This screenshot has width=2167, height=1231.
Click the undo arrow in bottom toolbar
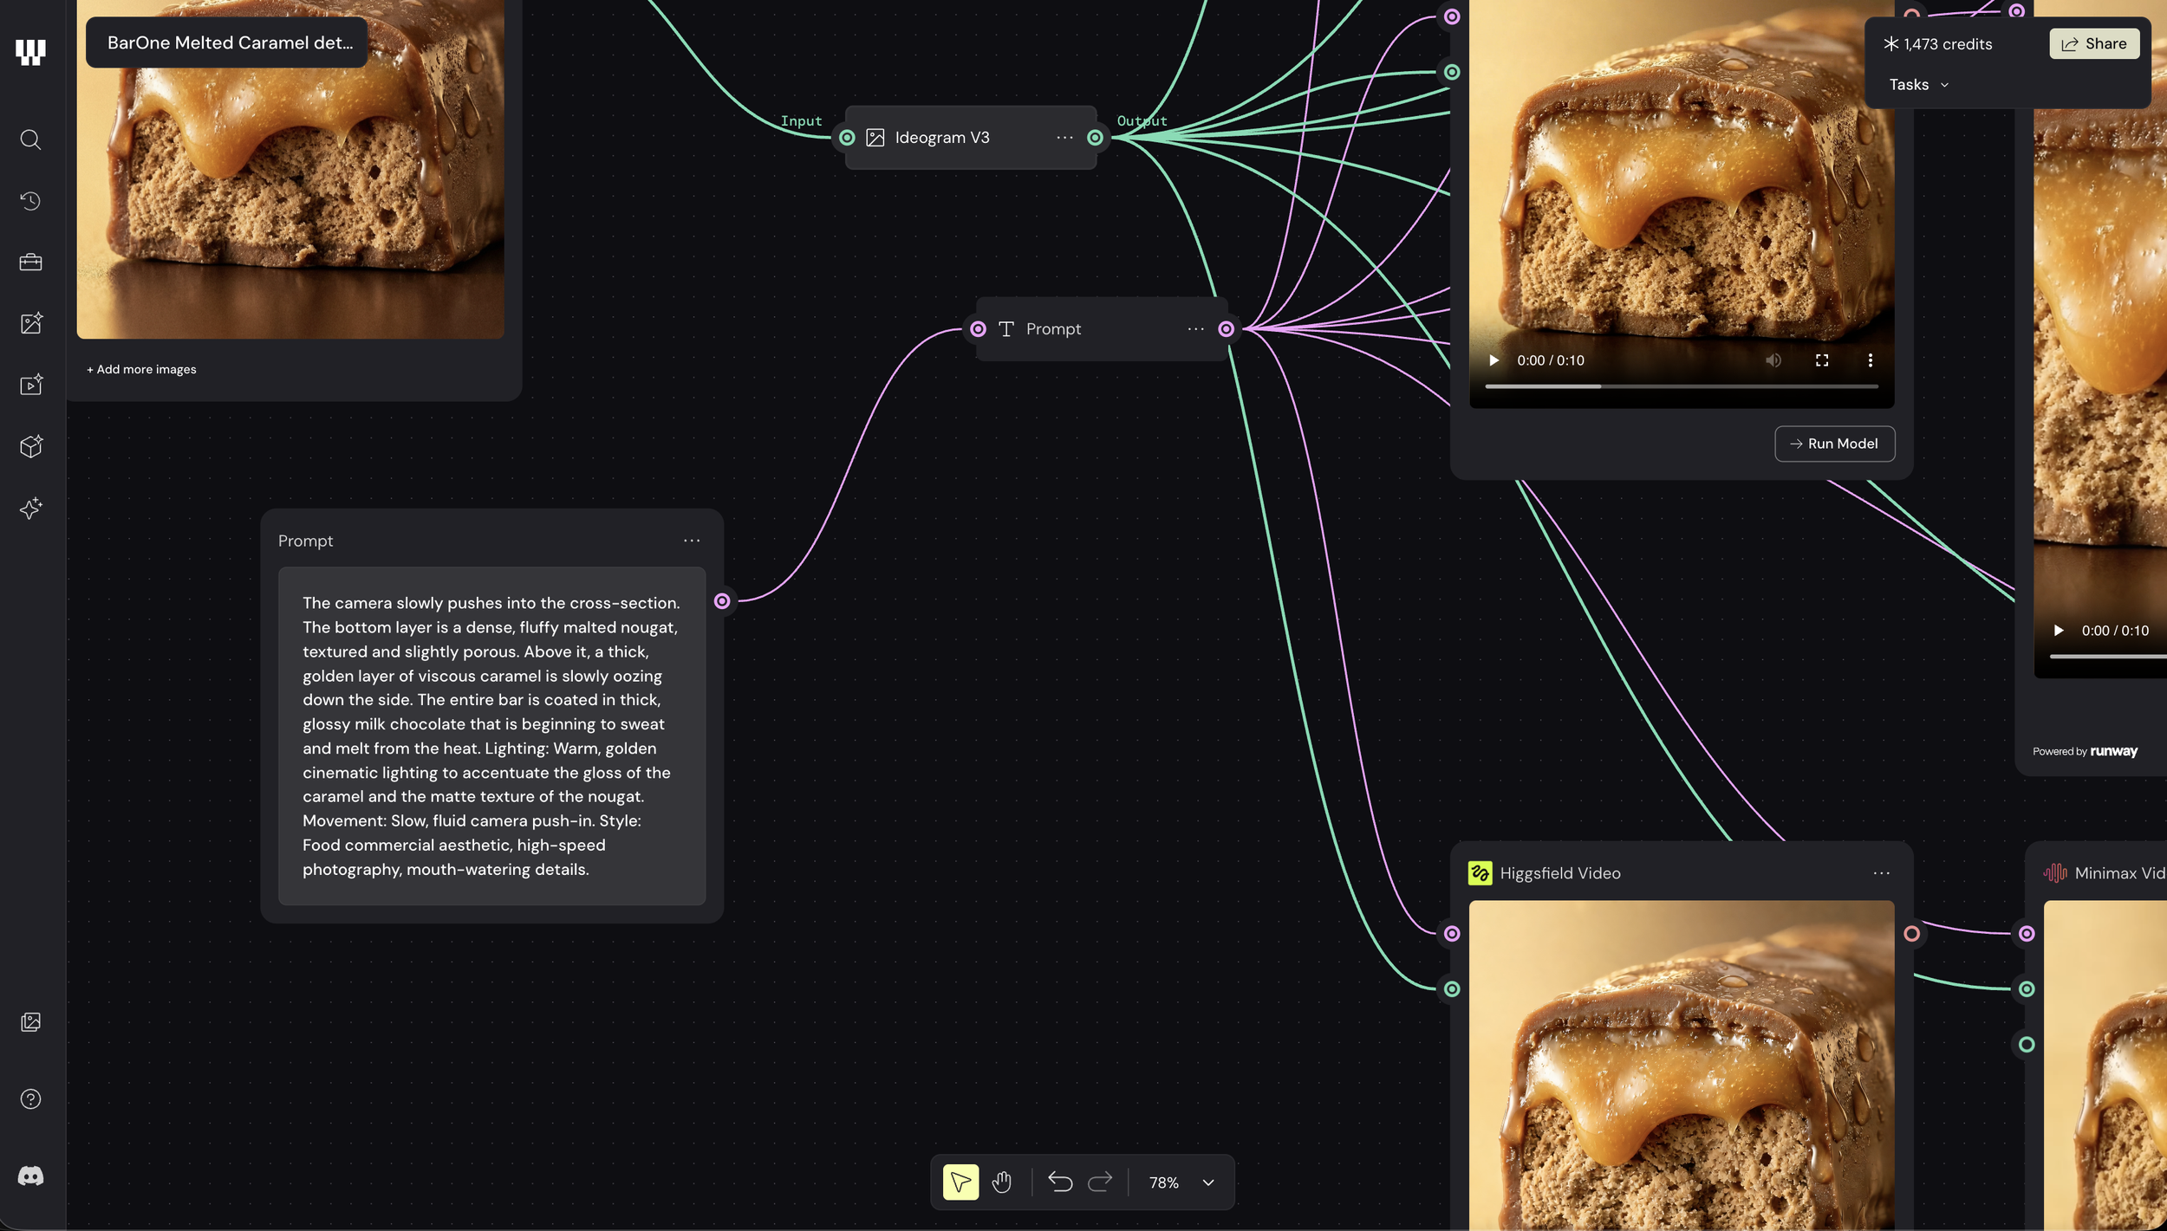[1059, 1182]
